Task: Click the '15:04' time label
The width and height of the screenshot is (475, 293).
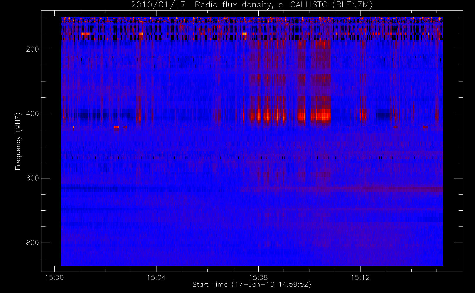Action: click(156, 277)
